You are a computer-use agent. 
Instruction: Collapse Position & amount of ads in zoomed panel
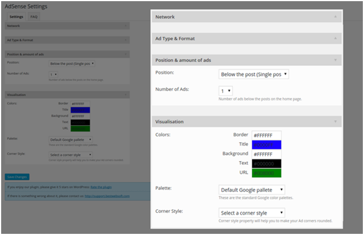(x=335, y=60)
